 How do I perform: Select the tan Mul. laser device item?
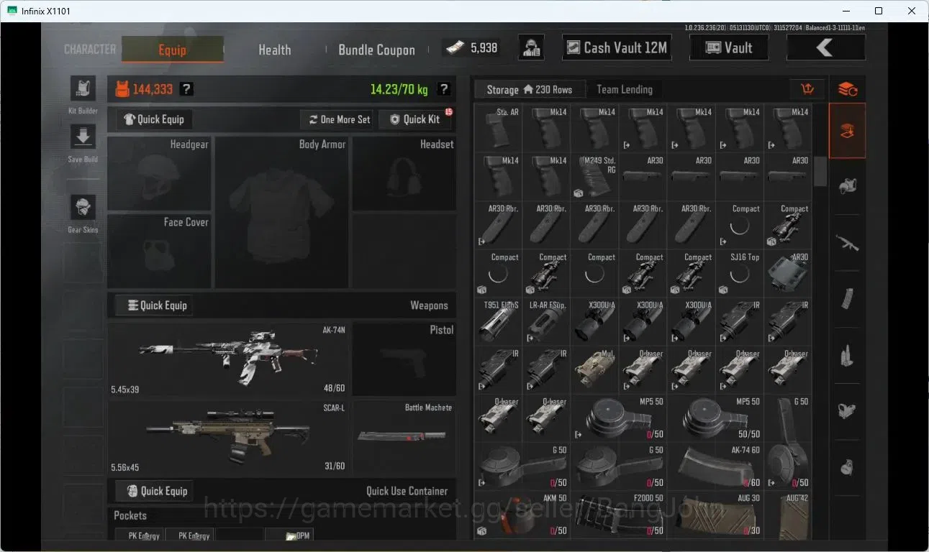point(595,369)
